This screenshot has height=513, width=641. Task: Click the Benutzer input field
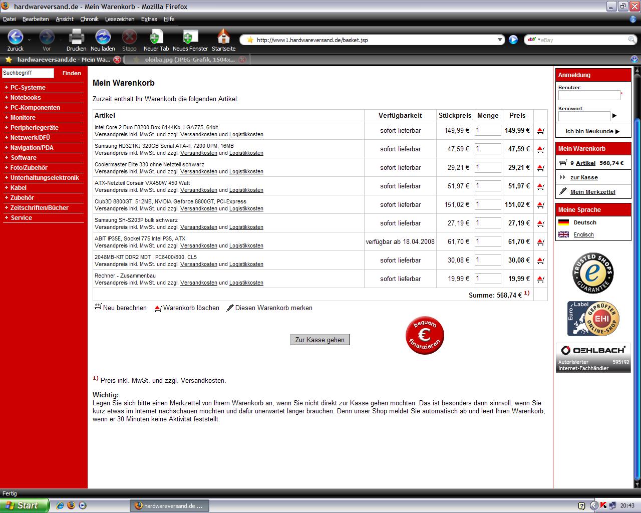tap(589, 95)
